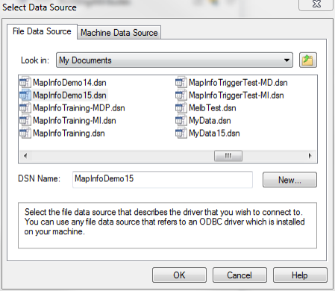
Task: Click the OK button
Action: [179, 275]
